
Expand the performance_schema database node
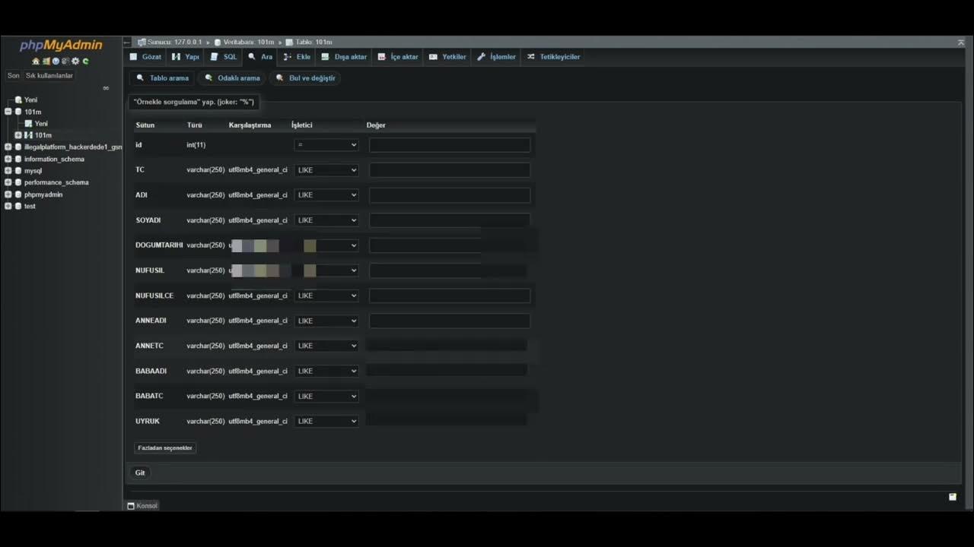click(8, 182)
